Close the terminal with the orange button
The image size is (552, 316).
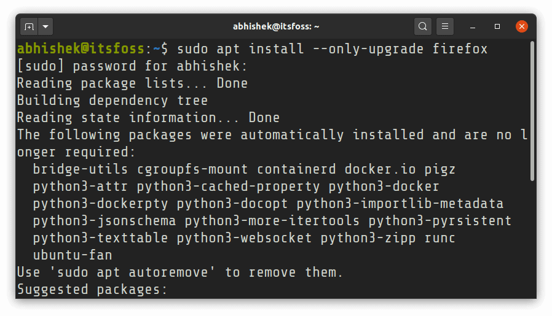(x=521, y=26)
